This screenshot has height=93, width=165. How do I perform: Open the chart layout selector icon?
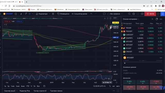104,14
